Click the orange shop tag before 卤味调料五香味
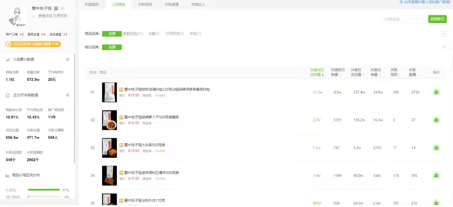Viewport: 453px width, 207px height. (121, 173)
